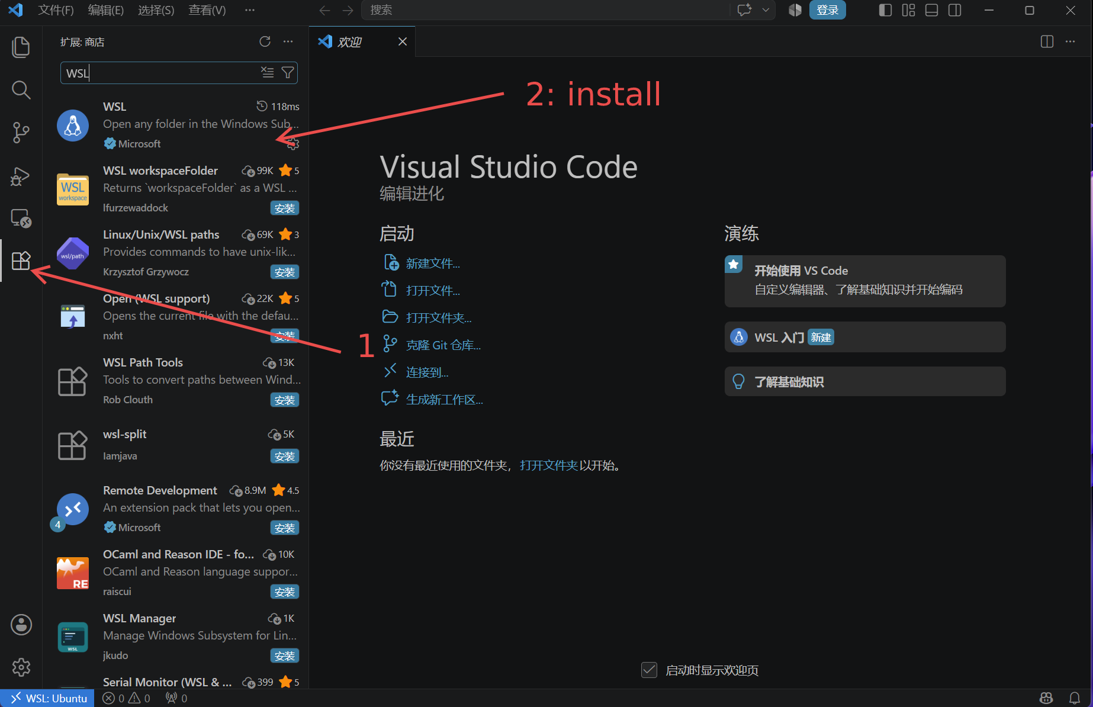The height and width of the screenshot is (707, 1093).
Task: Click 打开文件夹 link under 启动
Action: click(439, 318)
